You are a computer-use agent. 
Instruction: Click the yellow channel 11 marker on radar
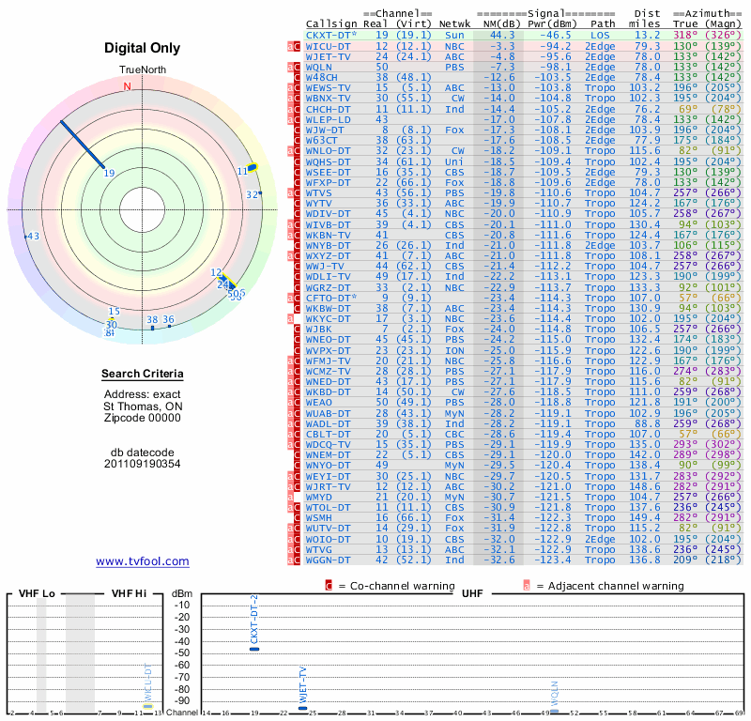[x=252, y=168]
